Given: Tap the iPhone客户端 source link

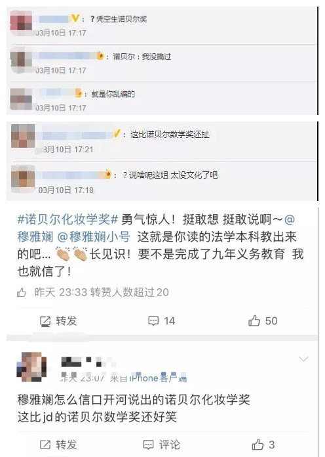Looking at the screenshot, I should pyautogui.click(x=158, y=378).
